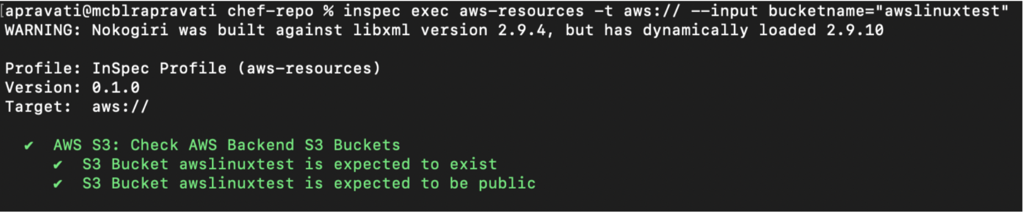Click the 'chef-repo' directory in prompt
Image resolution: width=1023 pixels, height=214 pixels.
tap(270, 11)
